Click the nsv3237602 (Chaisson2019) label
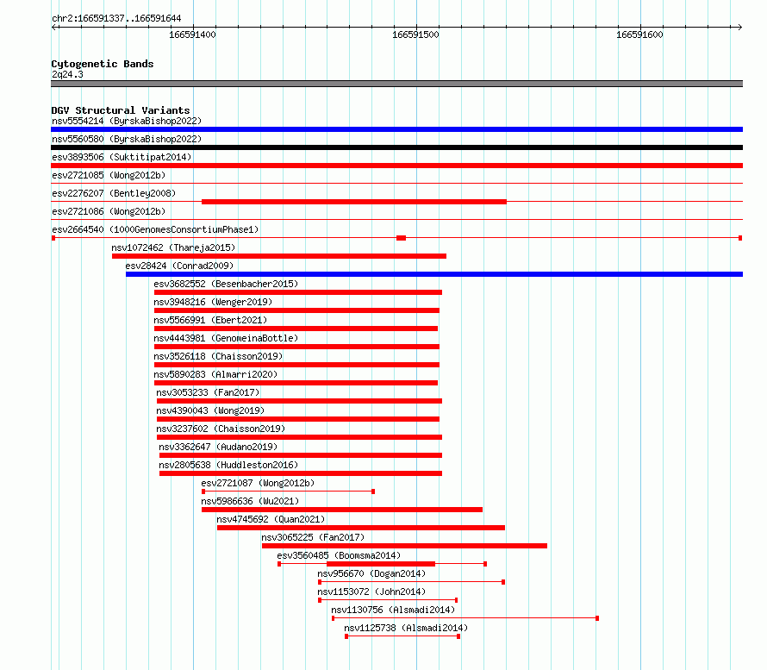Image resolution: width=767 pixels, height=670 pixels. (221, 429)
